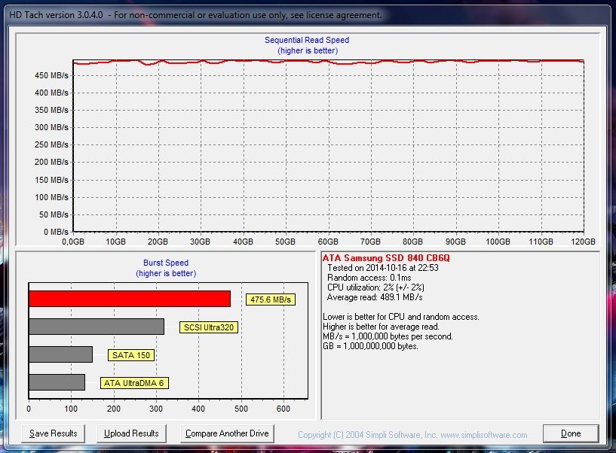Screen dimensions: 616x453
Task: Select the red 475.6 MB/s burst bar
Action: (x=130, y=299)
